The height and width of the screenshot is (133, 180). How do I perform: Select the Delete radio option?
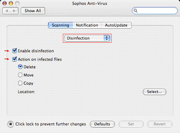20,67
